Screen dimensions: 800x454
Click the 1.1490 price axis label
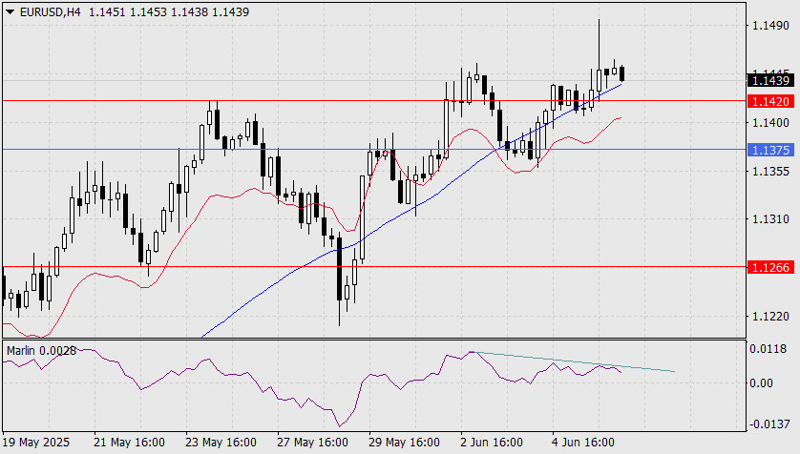click(771, 26)
